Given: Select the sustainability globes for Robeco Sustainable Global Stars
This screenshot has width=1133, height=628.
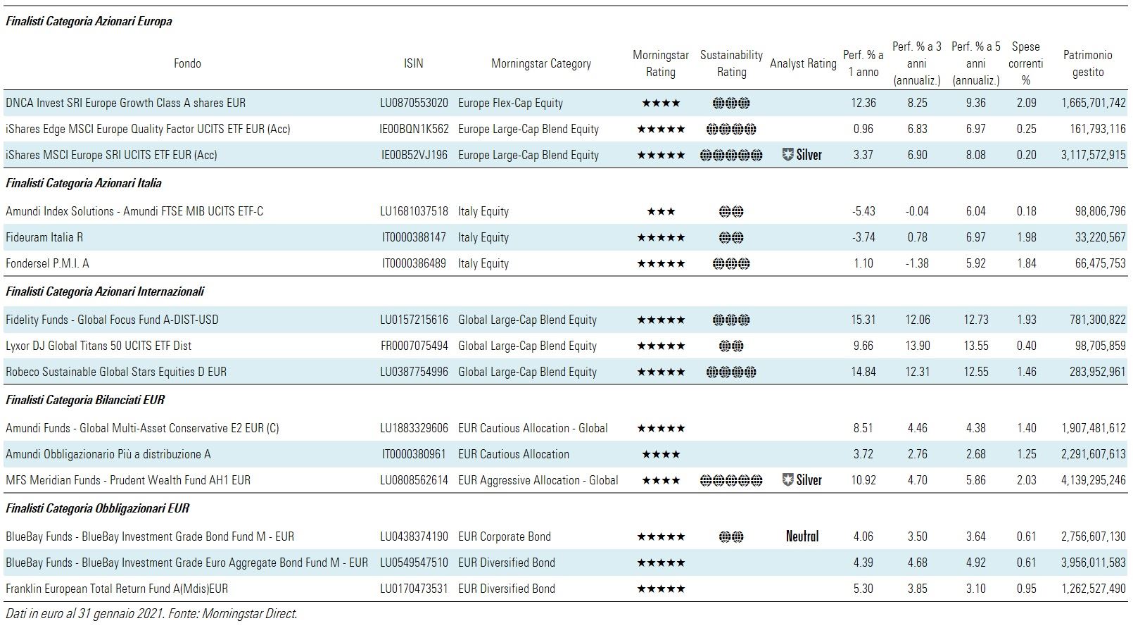Looking at the screenshot, I should [x=731, y=372].
